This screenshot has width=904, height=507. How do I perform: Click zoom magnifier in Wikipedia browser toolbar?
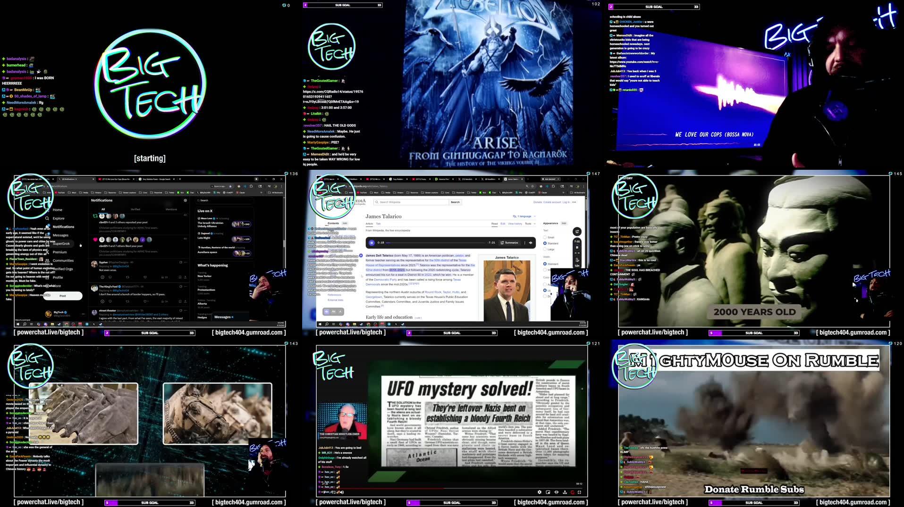coord(527,186)
